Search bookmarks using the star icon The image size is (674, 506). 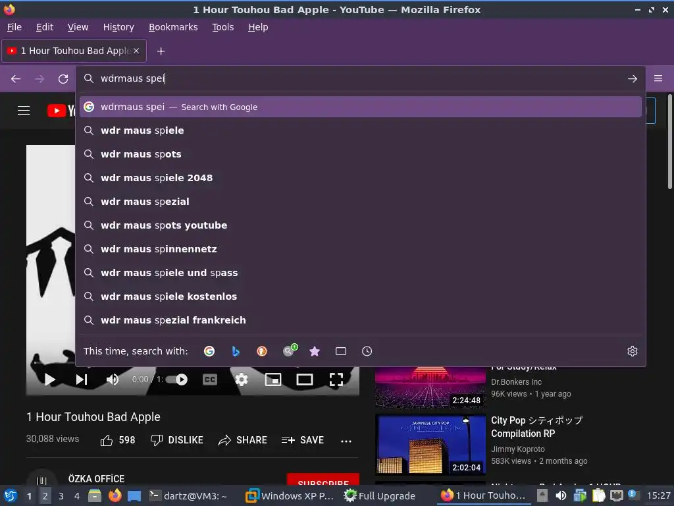coord(315,351)
